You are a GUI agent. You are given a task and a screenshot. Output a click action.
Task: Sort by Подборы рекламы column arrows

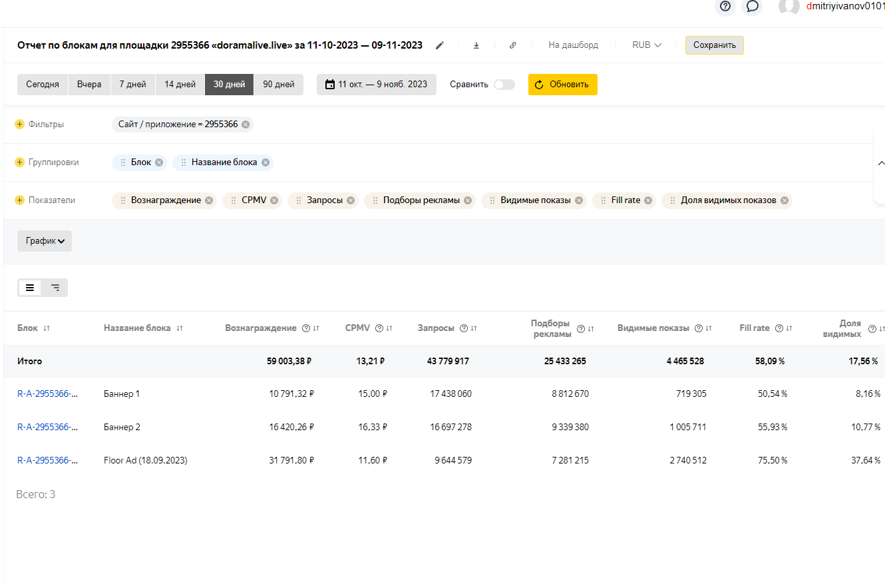coord(591,329)
